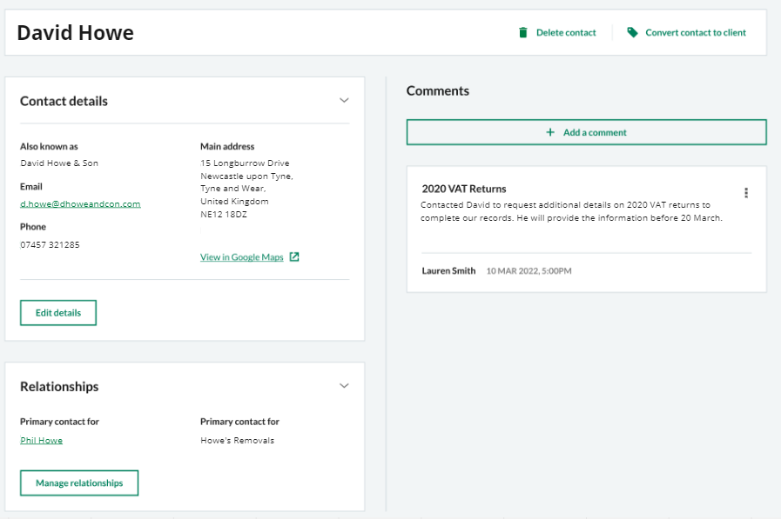Click the plus icon in Add a comment
Screen dimensions: 781x519
tap(550, 132)
